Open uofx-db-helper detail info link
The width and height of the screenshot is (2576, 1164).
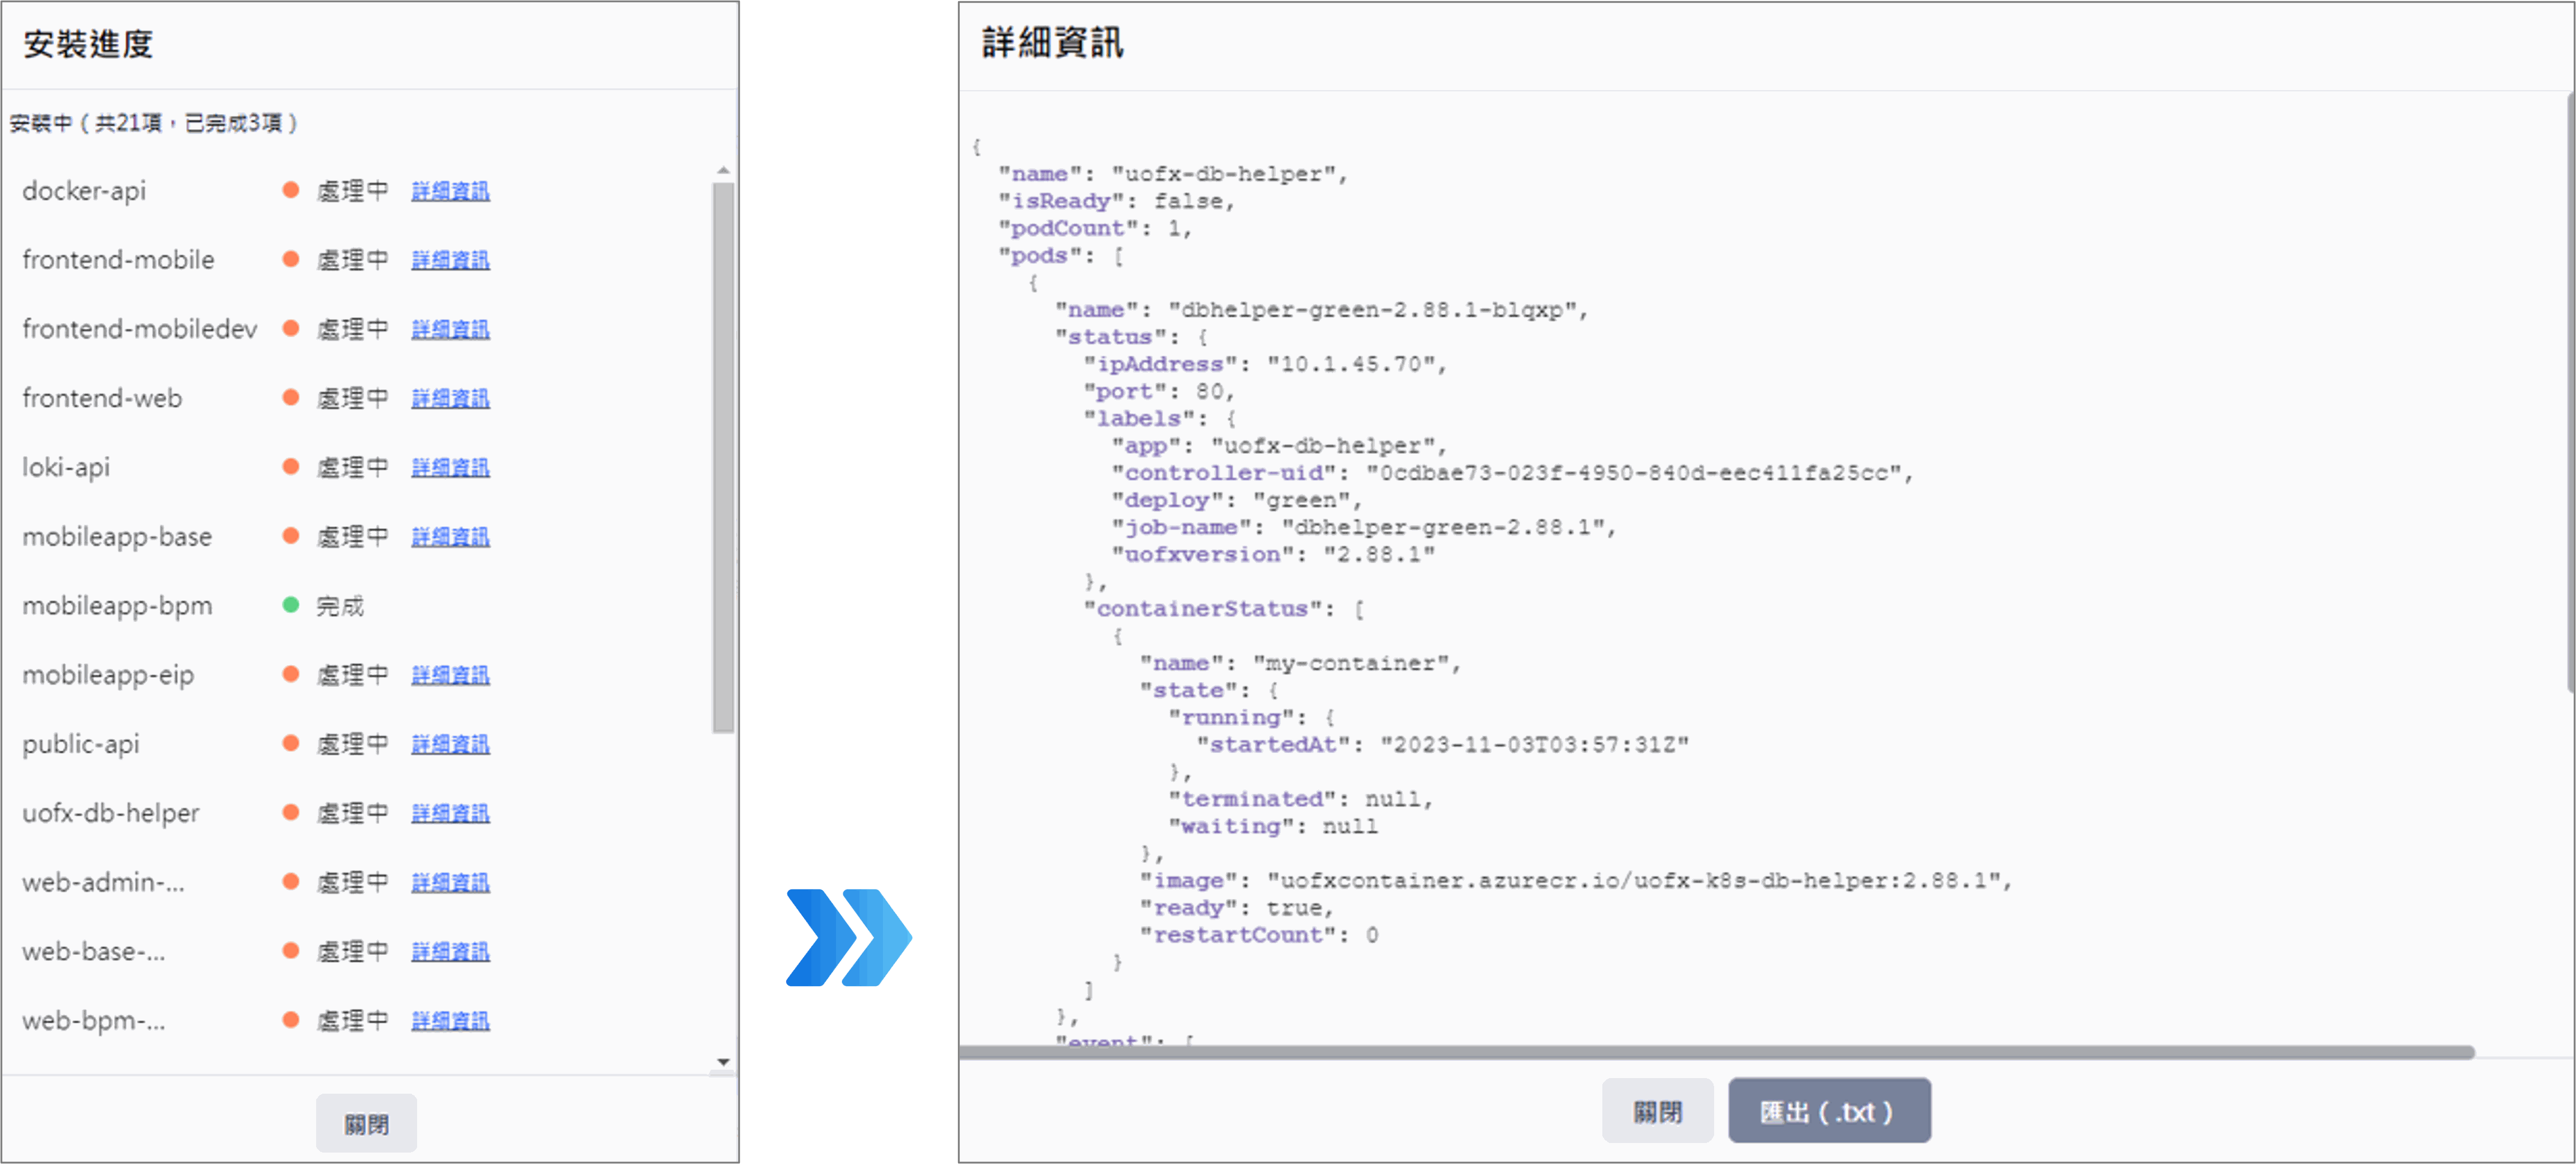450,813
